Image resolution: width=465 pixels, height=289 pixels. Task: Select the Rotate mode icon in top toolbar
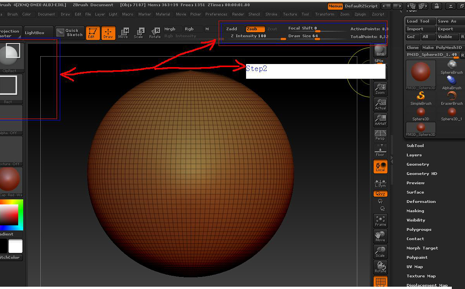click(155, 33)
